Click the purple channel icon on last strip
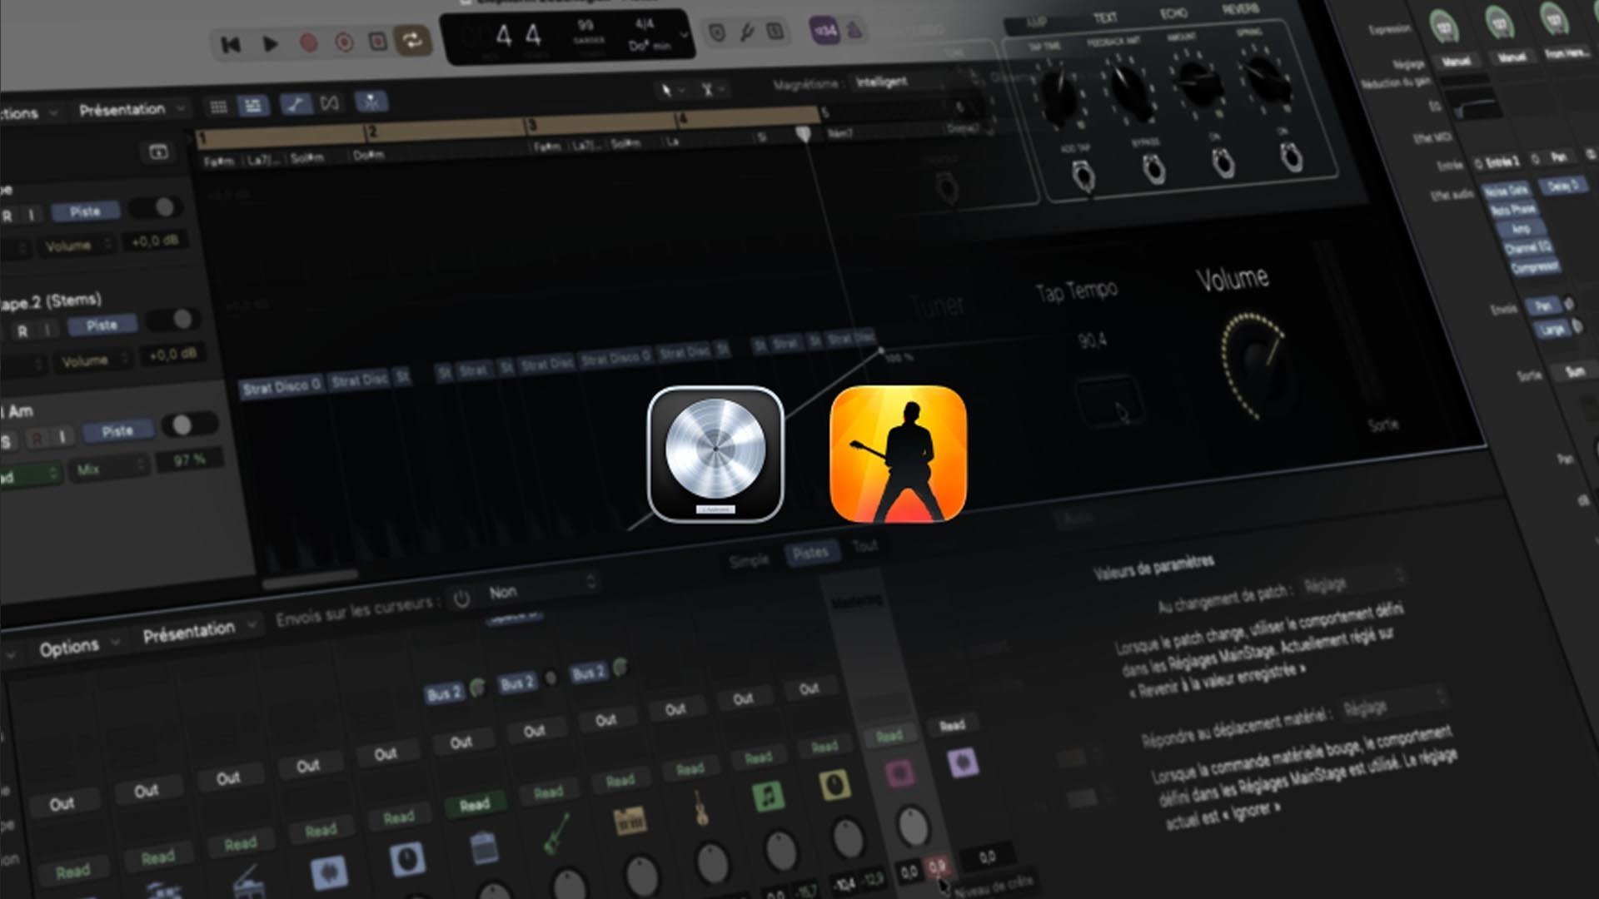1599x899 pixels. click(963, 762)
